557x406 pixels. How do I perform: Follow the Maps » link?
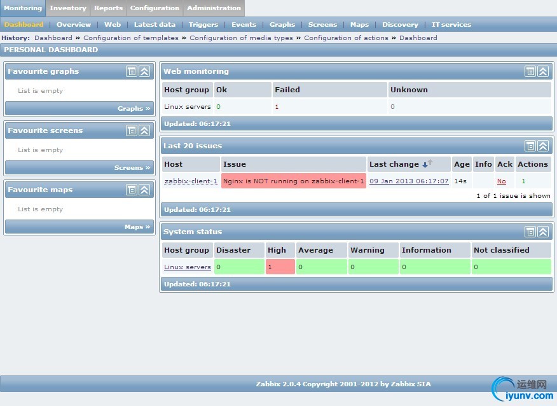137,227
